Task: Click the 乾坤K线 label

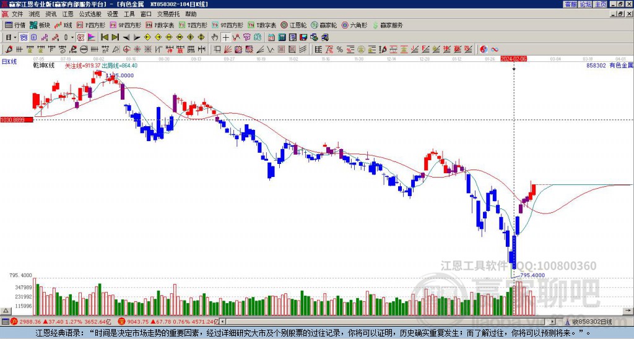Action: point(44,66)
